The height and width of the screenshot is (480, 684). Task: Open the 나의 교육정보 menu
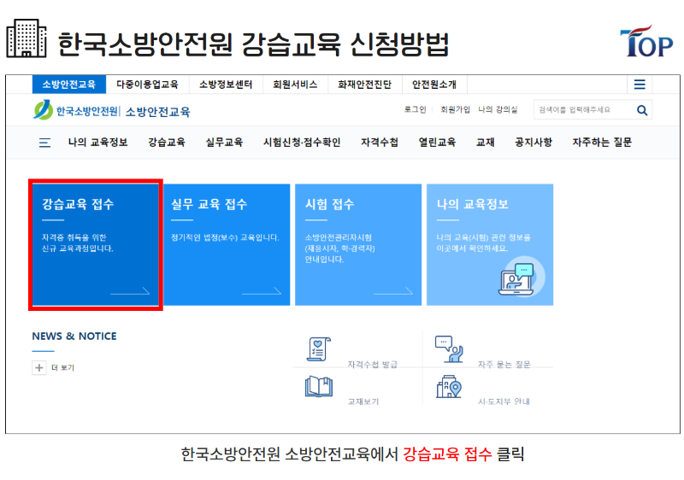click(x=97, y=143)
